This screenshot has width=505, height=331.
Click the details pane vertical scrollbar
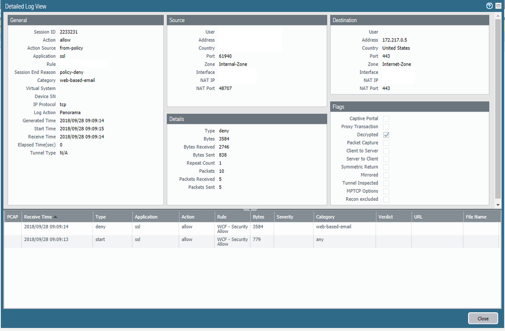click(498, 101)
